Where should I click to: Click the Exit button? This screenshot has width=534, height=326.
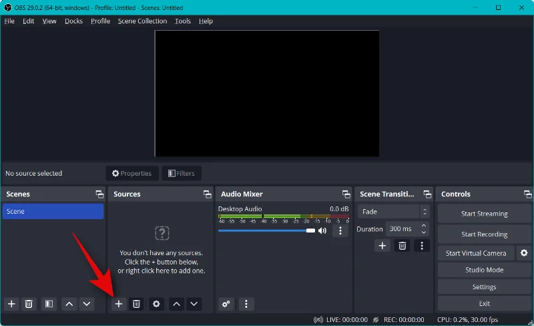[x=485, y=303]
